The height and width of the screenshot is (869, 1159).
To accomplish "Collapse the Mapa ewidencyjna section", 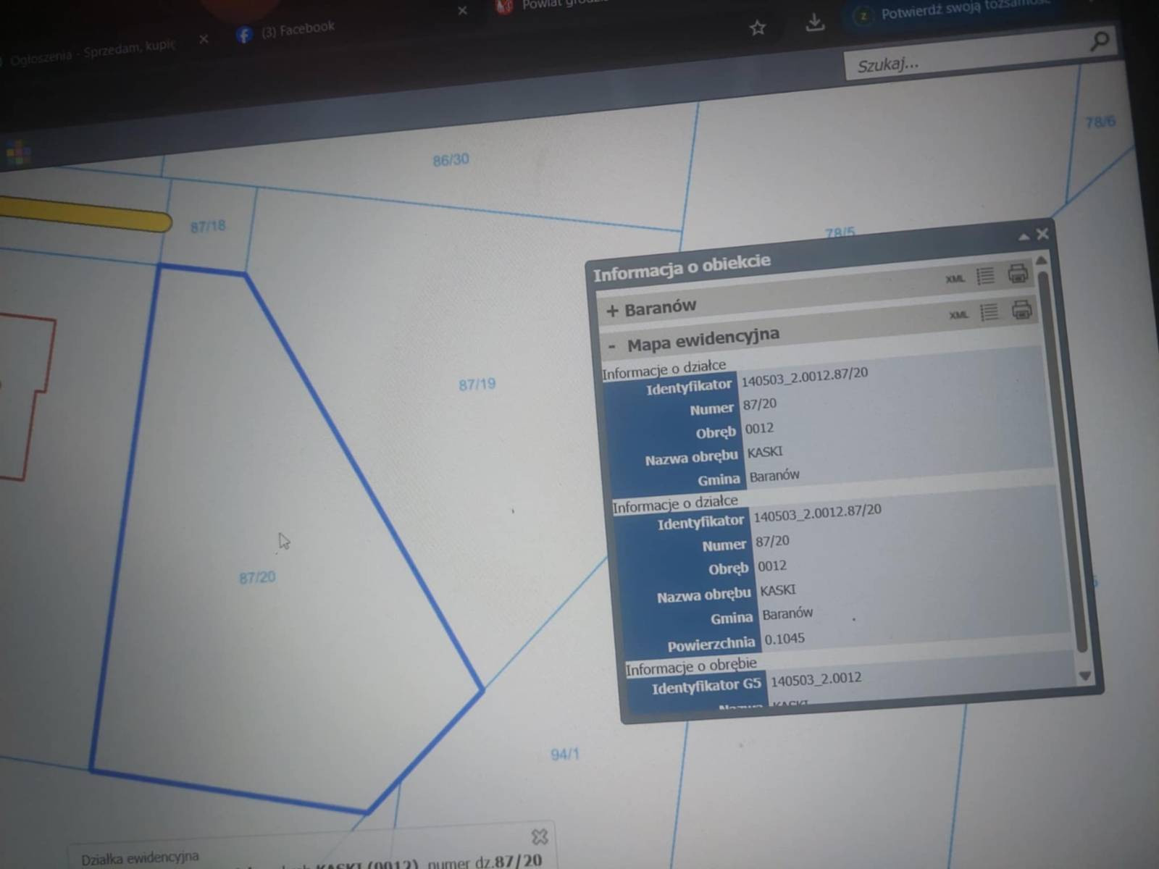I will point(612,346).
